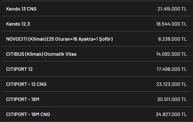Viewport: 193px width, 122px height.
Task: Select the 14.092.000 TL price
Action: click(x=172, y=54)
